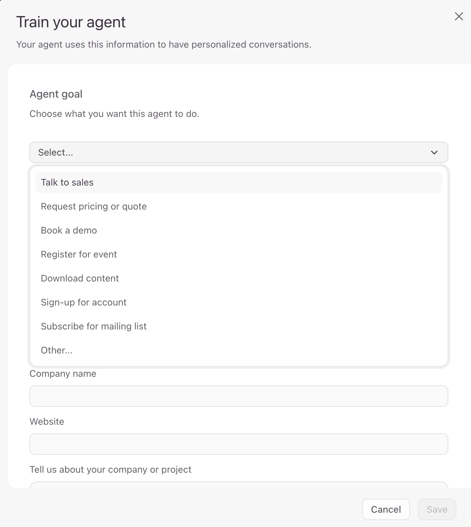471x527 pixels.
Task: Click the company or project description box
Action: tap(239, 485)
